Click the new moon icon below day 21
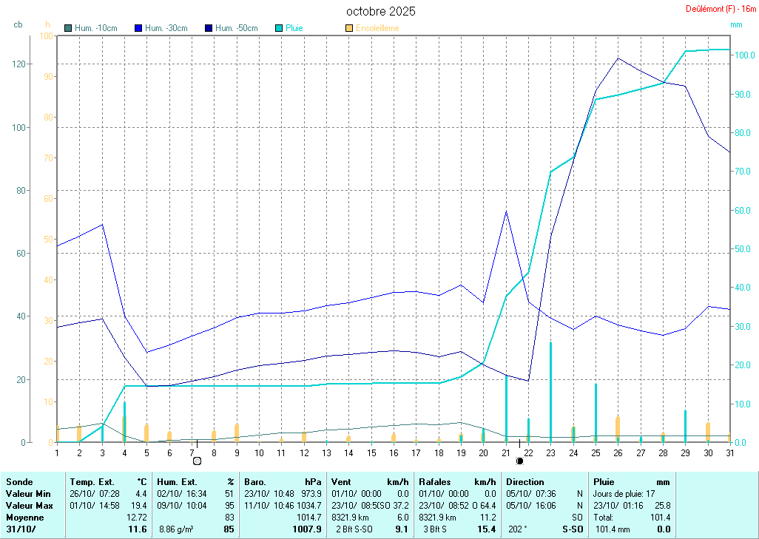 point(519,461)
